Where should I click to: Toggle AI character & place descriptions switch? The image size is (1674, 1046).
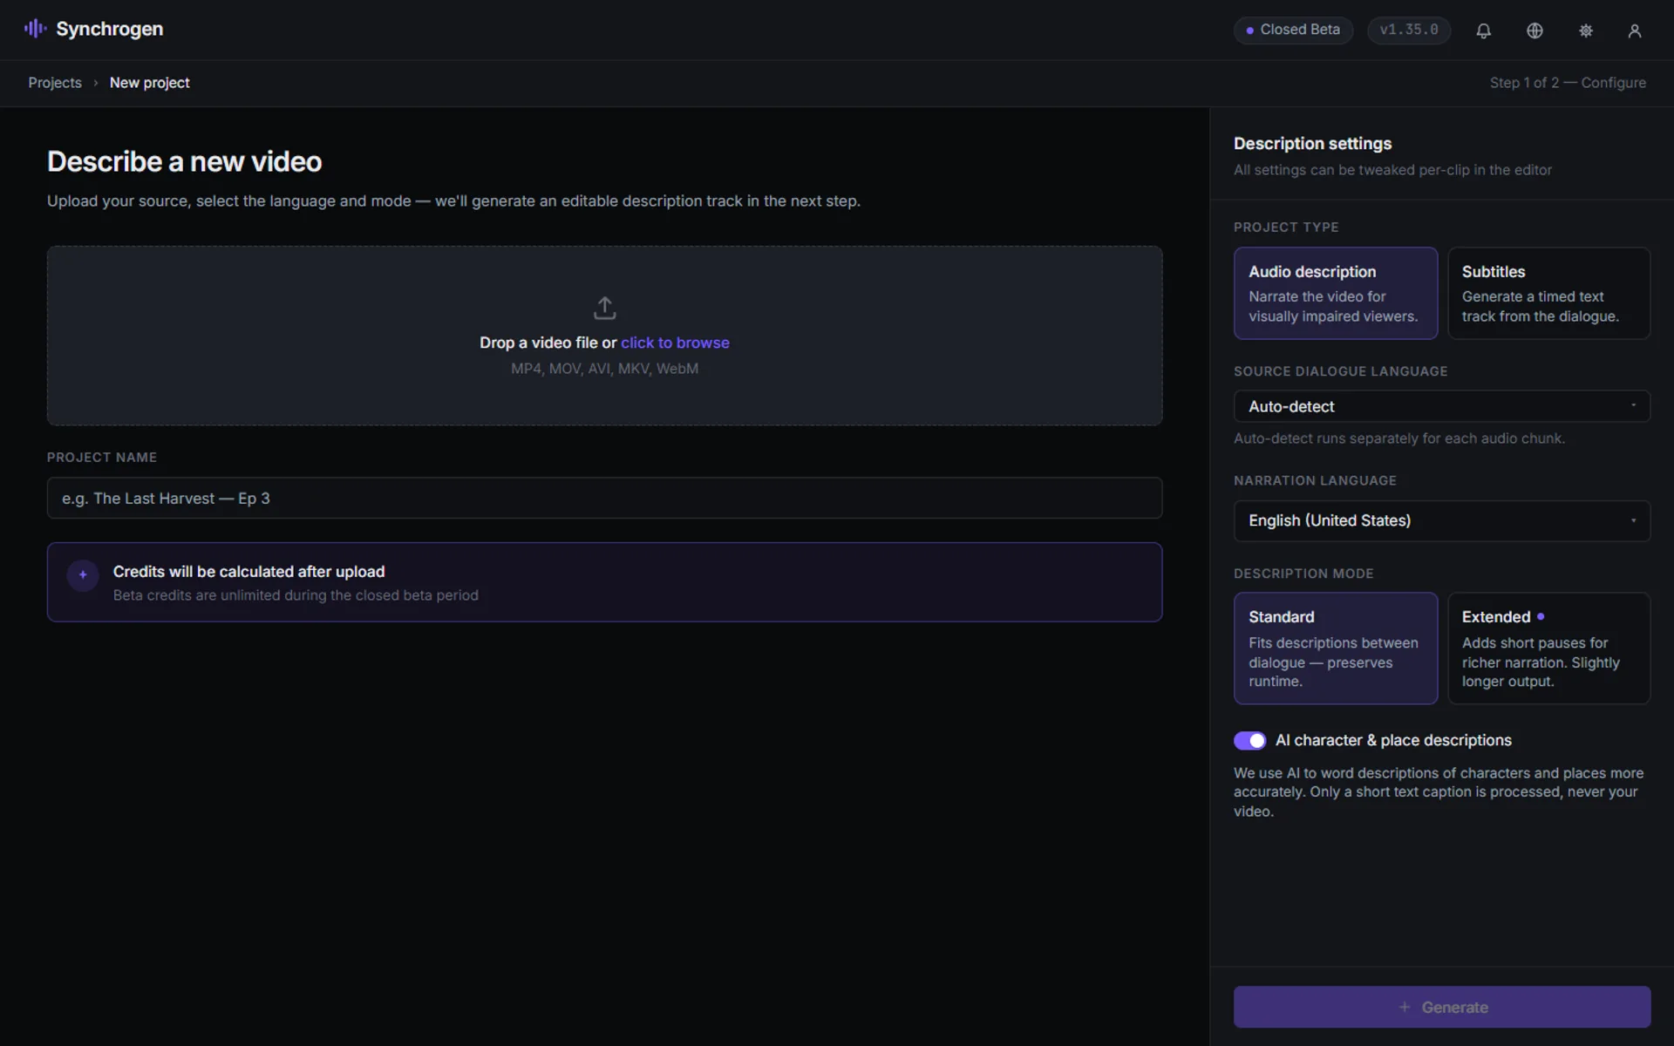1249,740
